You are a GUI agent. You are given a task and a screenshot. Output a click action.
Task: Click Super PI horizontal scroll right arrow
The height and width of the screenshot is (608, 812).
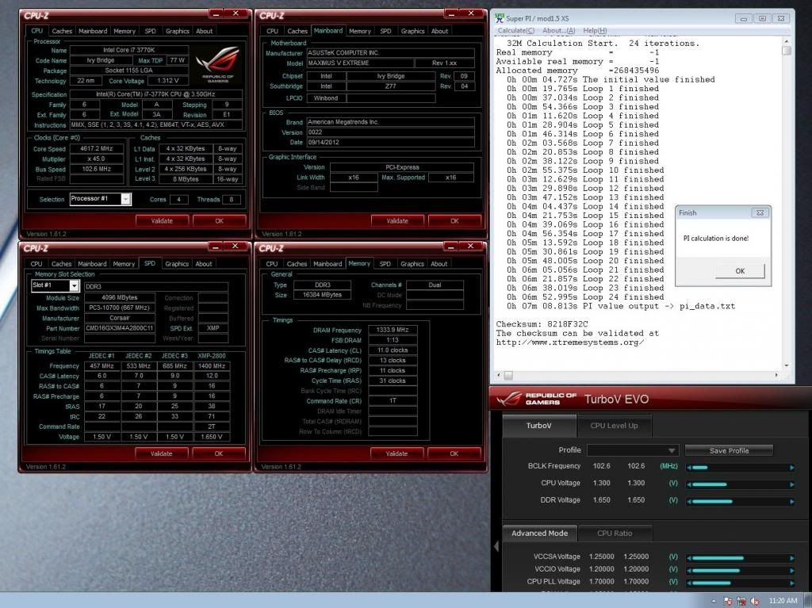point(776,375)
